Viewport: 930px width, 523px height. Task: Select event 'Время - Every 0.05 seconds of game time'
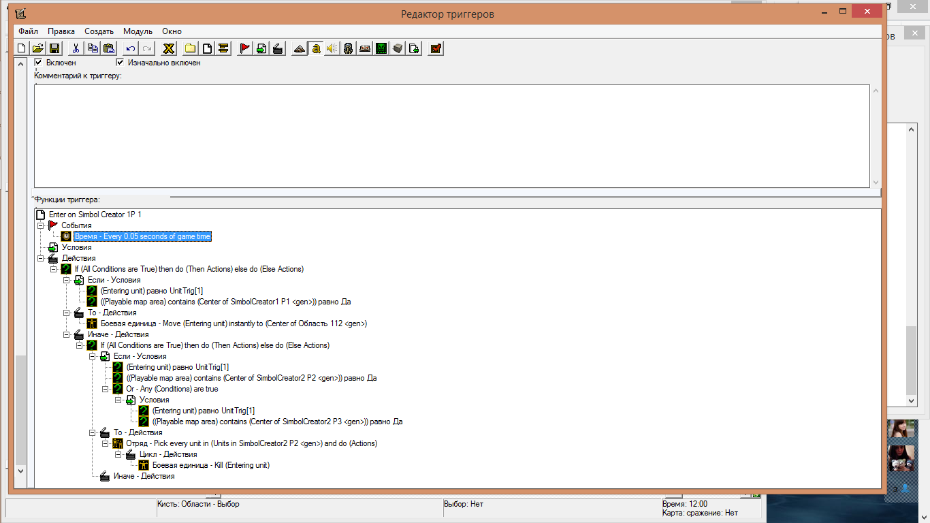pos(143,236)
